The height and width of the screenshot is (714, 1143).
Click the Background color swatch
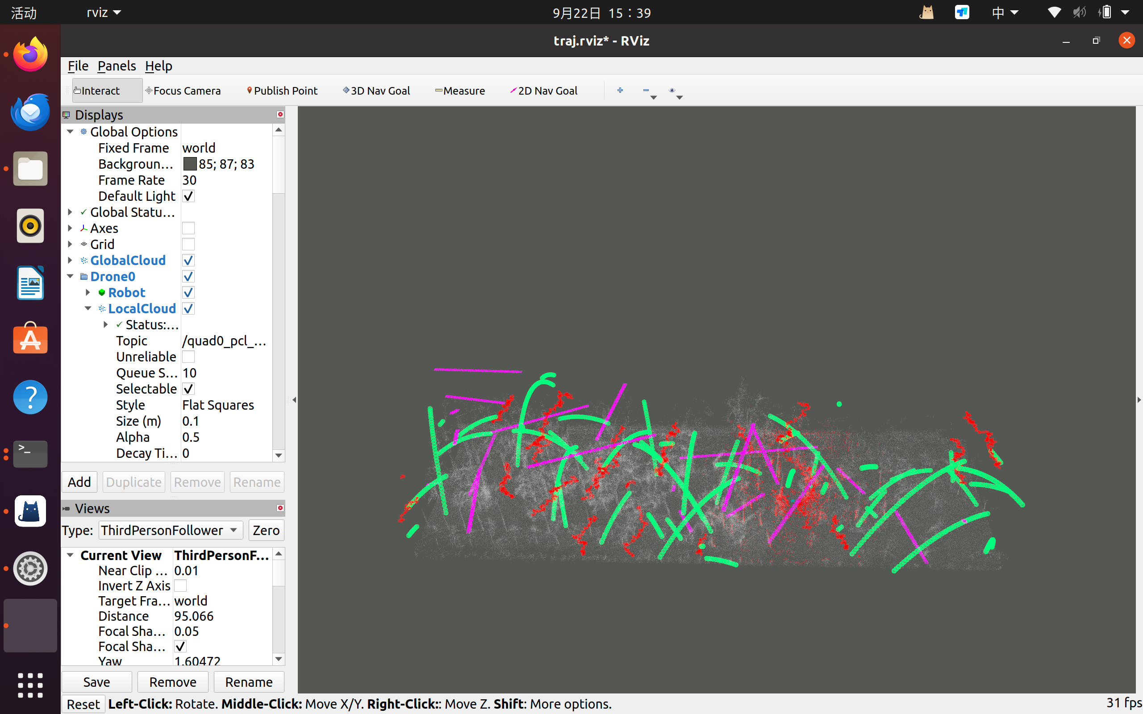tap(190, 164)
